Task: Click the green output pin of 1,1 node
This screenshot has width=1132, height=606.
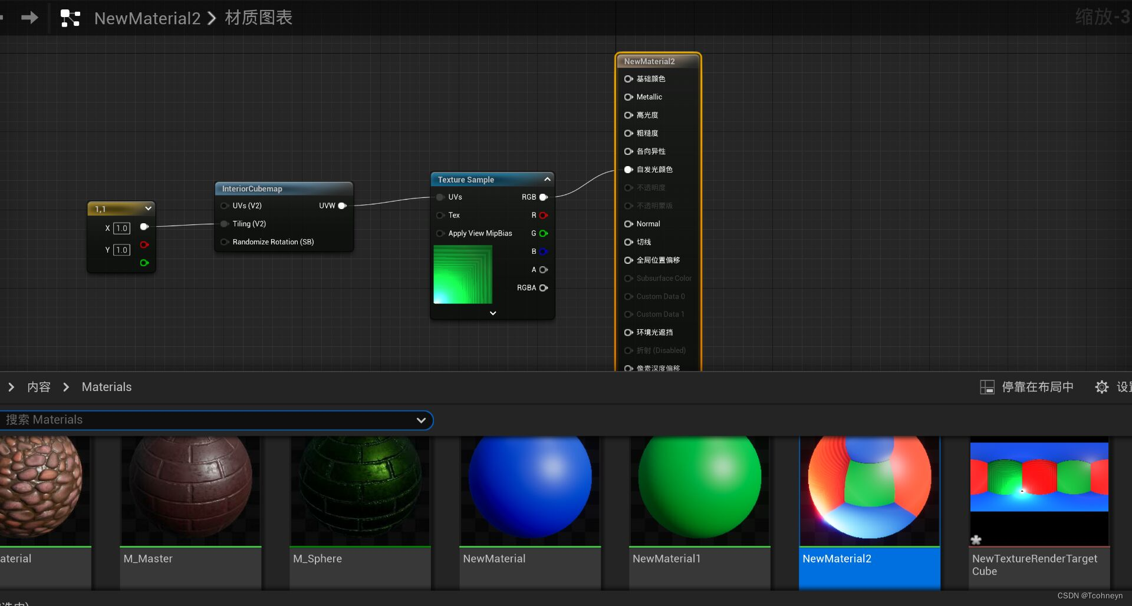Action: pyautogui.click(x=144, y=263)
